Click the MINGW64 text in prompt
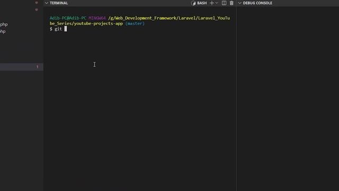Image resolution: width=339 pixels, height=191 pixels. 97,18
